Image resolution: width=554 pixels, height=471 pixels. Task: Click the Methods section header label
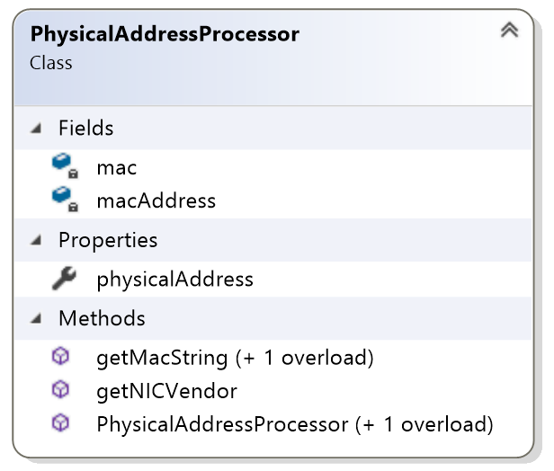click(x=102, y=318)
